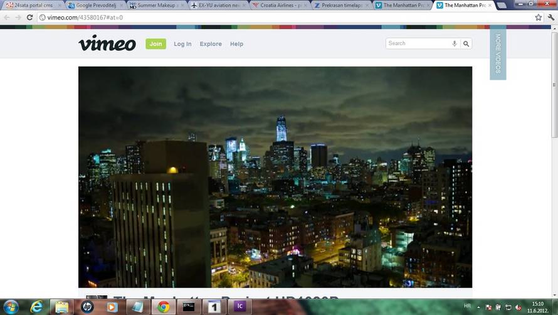Switch to the Croatia Airlines tab

280,6
